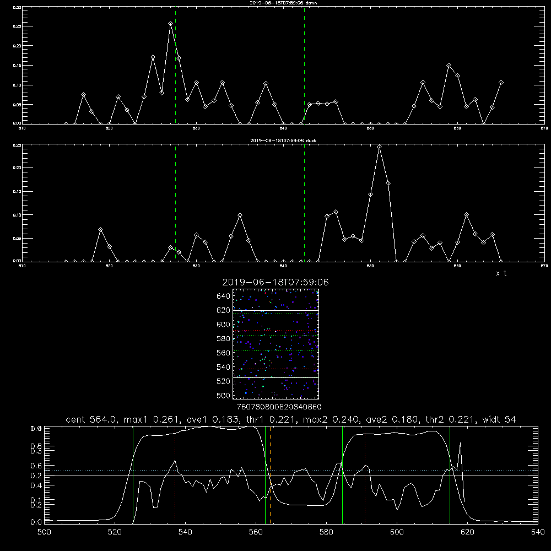Click the dusk plot title text

click(283, 141)
